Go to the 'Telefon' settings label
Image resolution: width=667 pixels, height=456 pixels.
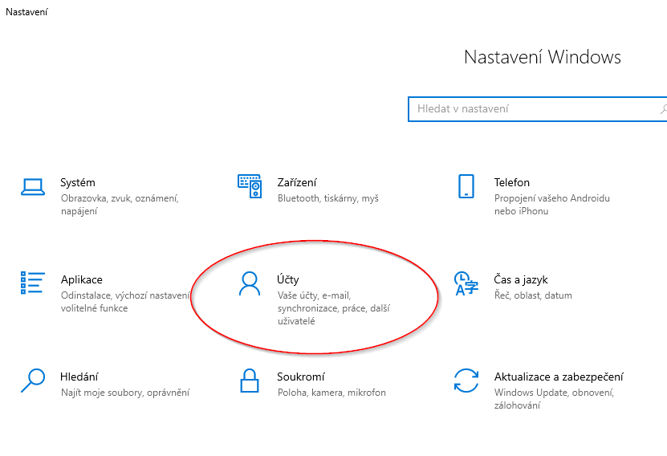click(x=512, y=182)
